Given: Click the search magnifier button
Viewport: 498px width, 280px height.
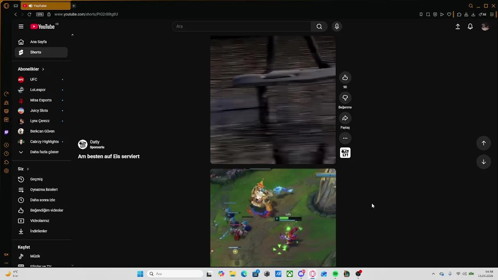Looking at the screenshot, I should point(319,26).
